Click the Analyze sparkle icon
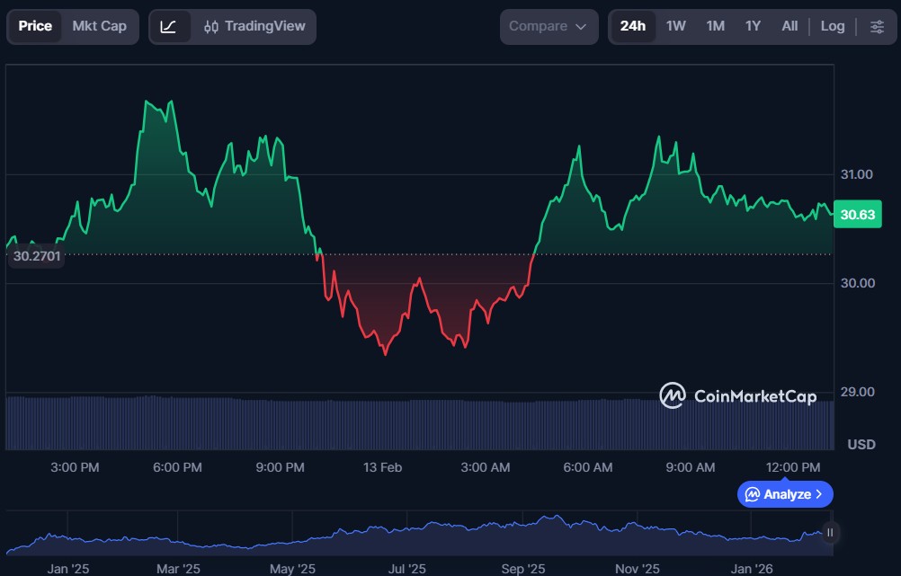 [x=753, y=494]
